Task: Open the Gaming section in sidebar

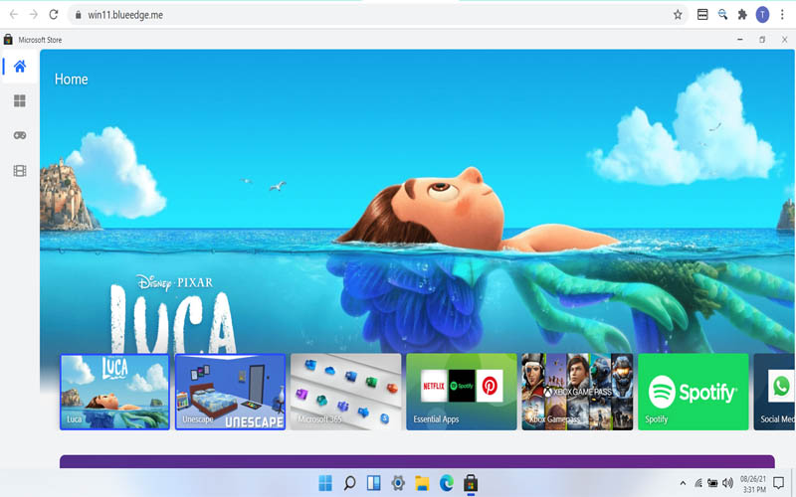Action: [20, 135]
